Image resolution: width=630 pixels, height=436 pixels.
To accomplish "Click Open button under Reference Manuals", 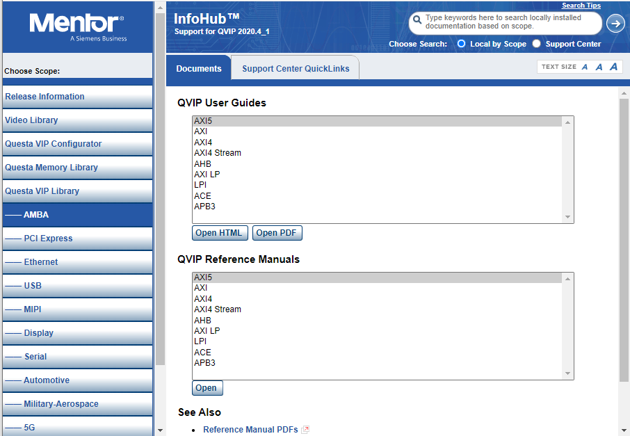I will tap(207, 388).
